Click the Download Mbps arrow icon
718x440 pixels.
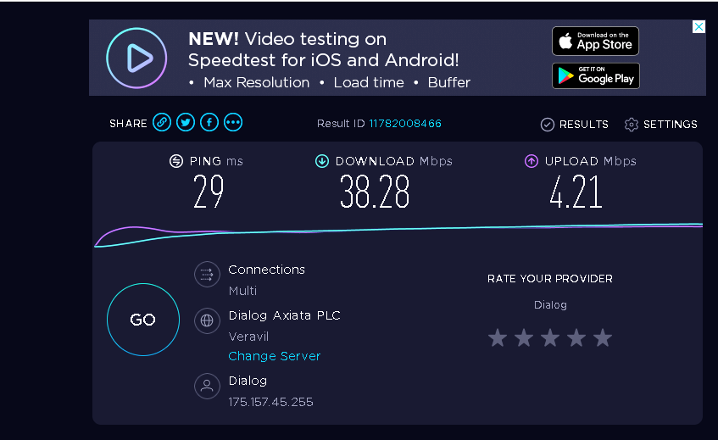coord(322,161)
